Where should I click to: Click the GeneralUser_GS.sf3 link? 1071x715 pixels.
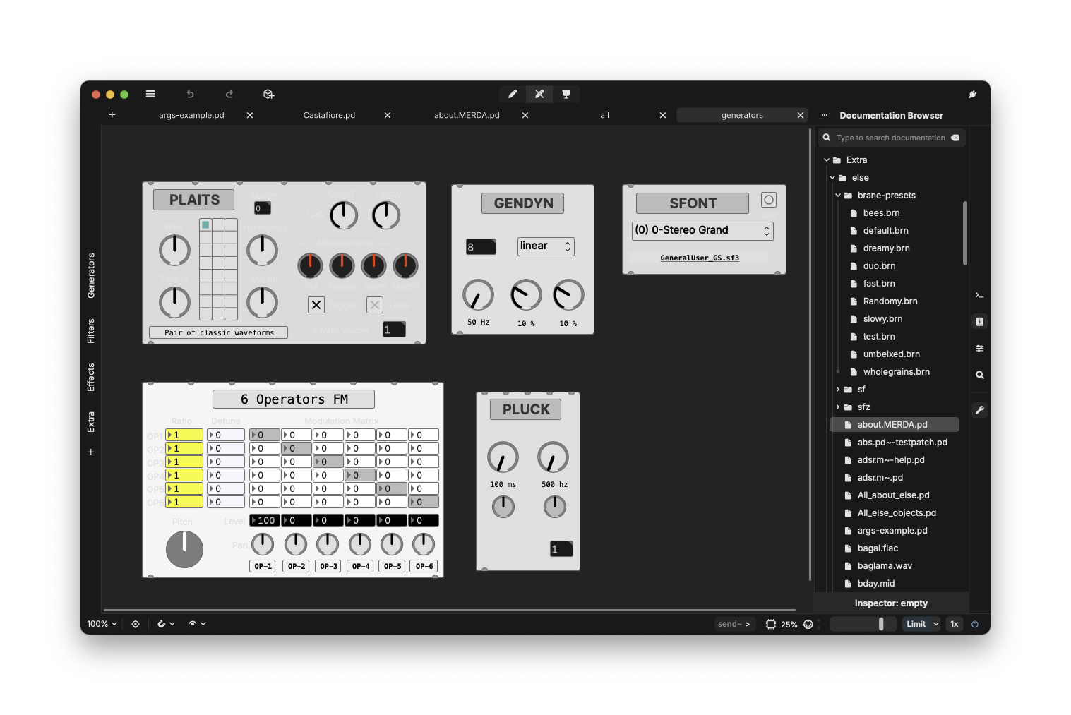tap(700, 258)
